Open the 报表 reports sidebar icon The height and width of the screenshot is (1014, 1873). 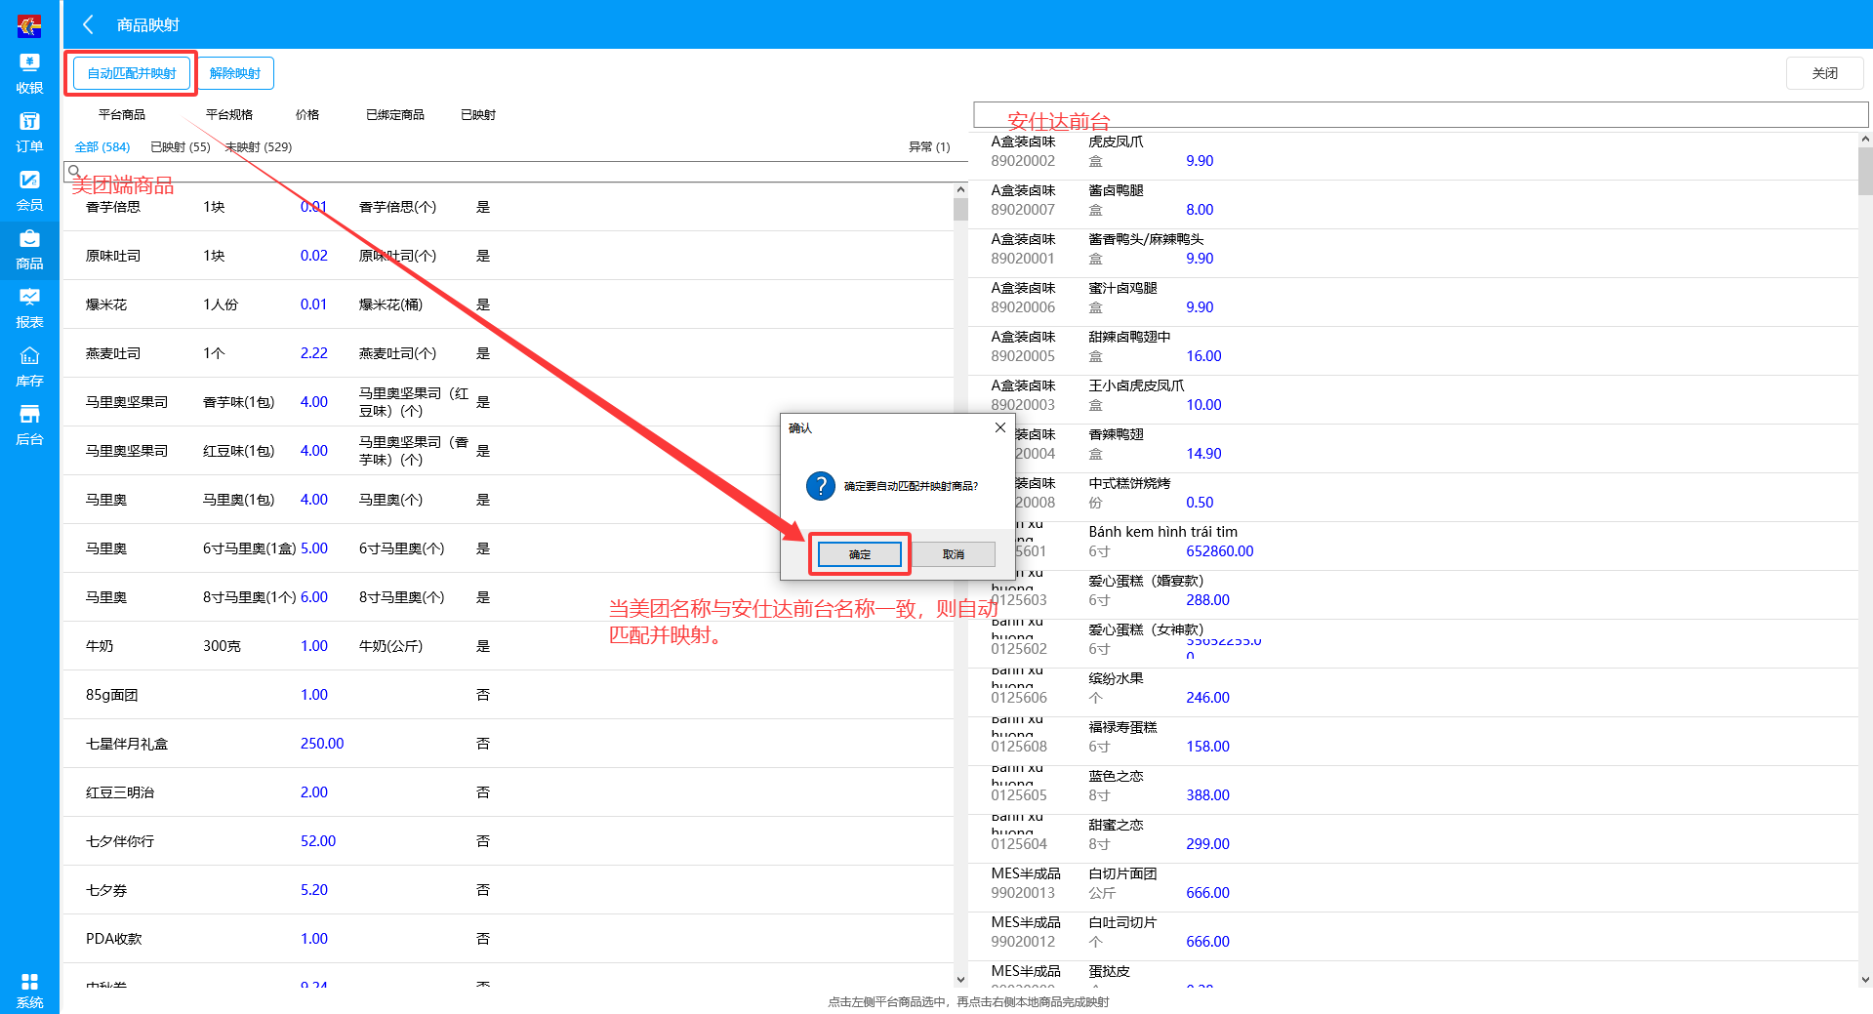(29, 308)
